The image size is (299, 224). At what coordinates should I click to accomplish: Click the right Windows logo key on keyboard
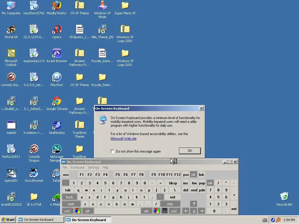[157, 211]
